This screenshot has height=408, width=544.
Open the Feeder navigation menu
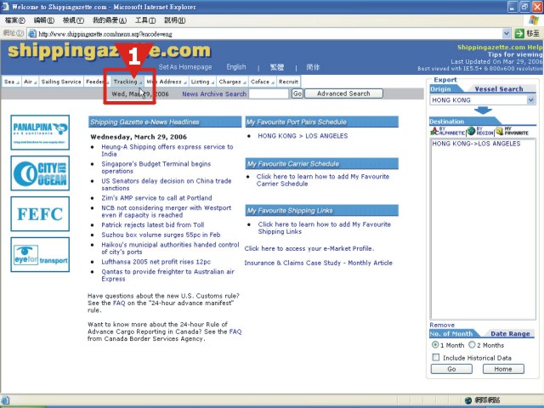point(95,82)
